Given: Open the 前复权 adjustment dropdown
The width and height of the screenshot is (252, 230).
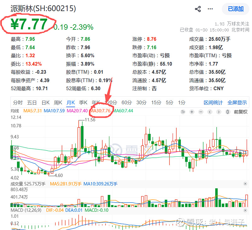Looking at the screenshot, I should 241,112.
